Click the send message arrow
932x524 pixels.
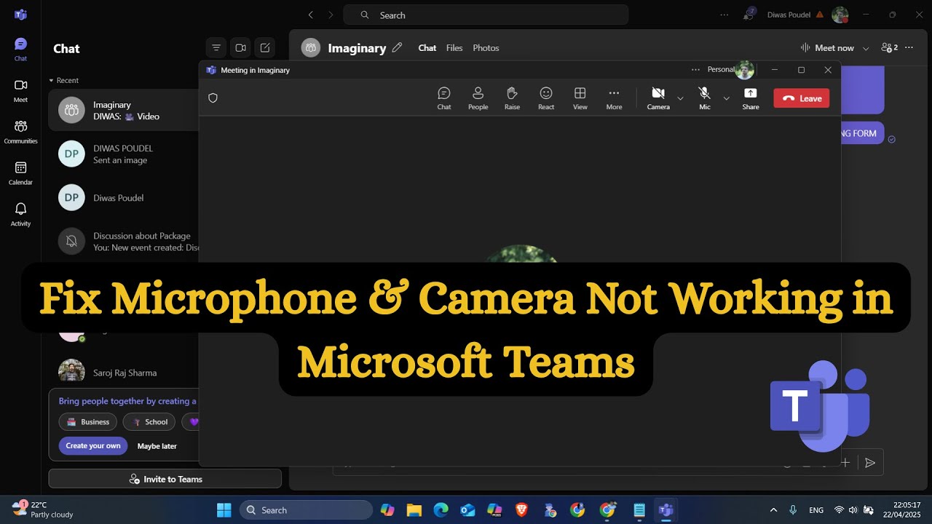coord(869,462)
